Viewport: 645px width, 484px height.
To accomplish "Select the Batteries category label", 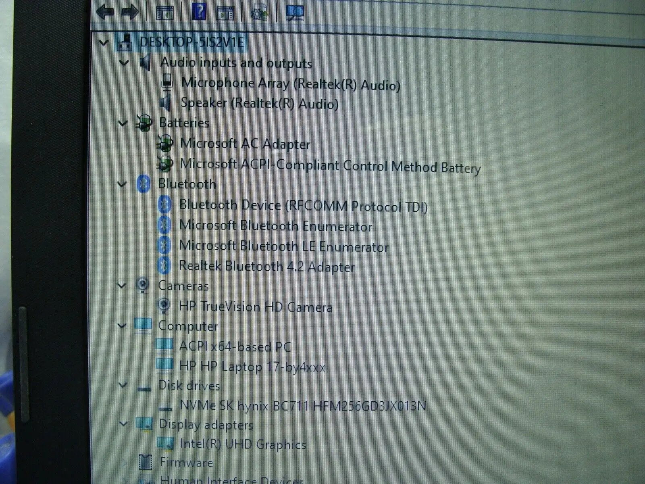I will point(184,123).
